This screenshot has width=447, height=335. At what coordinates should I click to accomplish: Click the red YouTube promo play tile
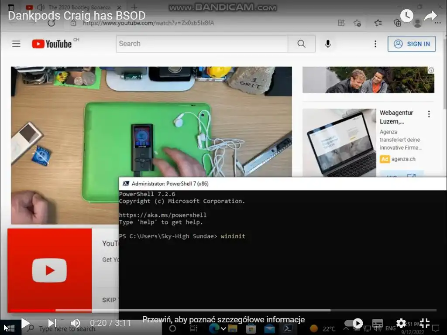pyautogui.click(x=50, y=270)
